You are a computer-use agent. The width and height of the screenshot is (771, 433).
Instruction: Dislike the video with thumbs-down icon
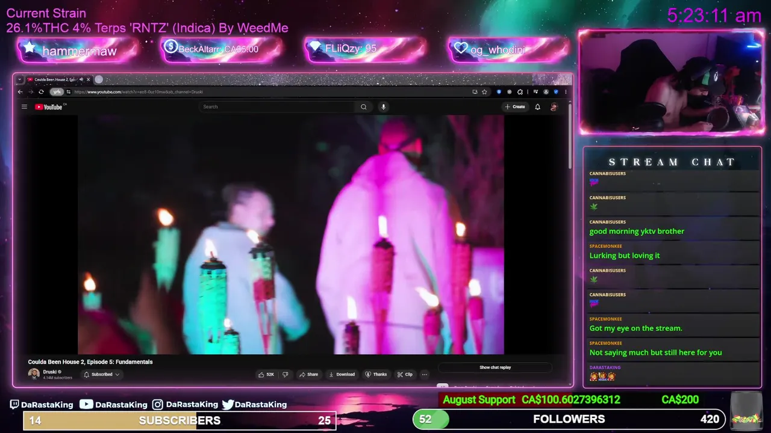coord(286,374)
